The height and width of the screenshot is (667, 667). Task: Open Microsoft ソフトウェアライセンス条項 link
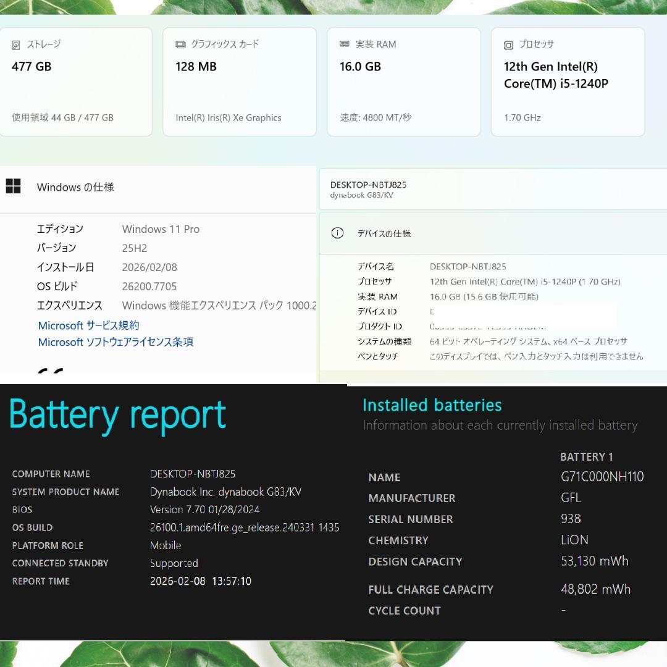click(x=115, y=342)
